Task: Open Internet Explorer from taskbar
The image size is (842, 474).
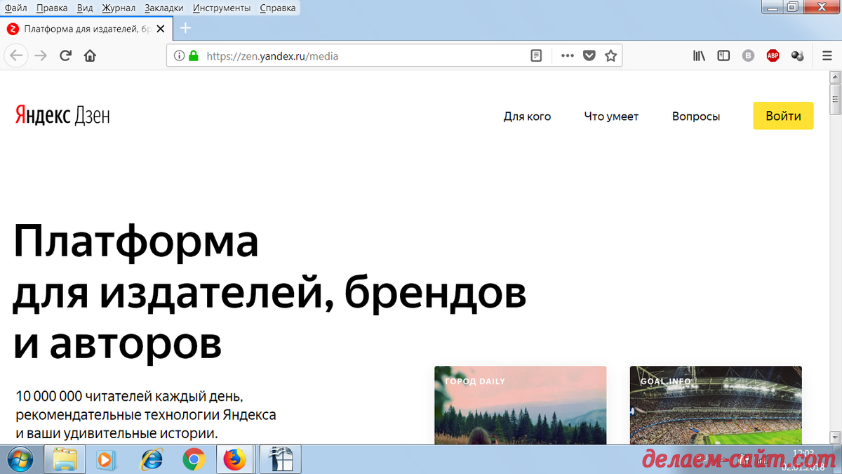Action: (150, 460)
